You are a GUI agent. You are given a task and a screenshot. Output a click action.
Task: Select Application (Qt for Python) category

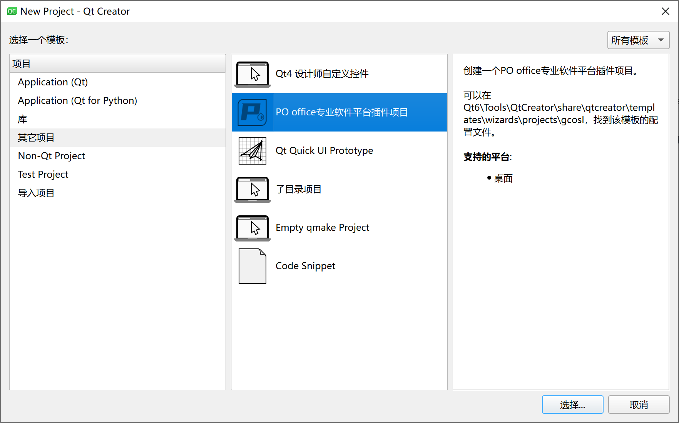(x=117, y=101)
